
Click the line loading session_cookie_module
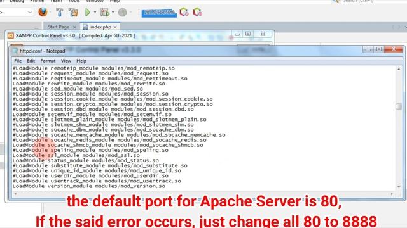(x=113, y=99)
